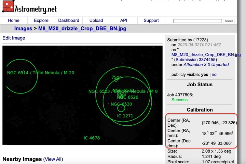Go to the Dashboard tab

point(69,21)
